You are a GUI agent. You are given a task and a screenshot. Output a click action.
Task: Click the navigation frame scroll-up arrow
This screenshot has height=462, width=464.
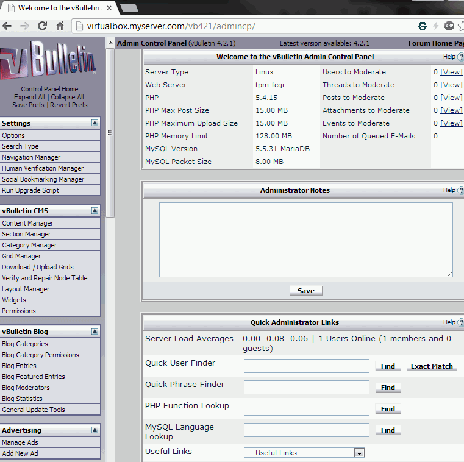pyautogui.click(x=110, y=43)
